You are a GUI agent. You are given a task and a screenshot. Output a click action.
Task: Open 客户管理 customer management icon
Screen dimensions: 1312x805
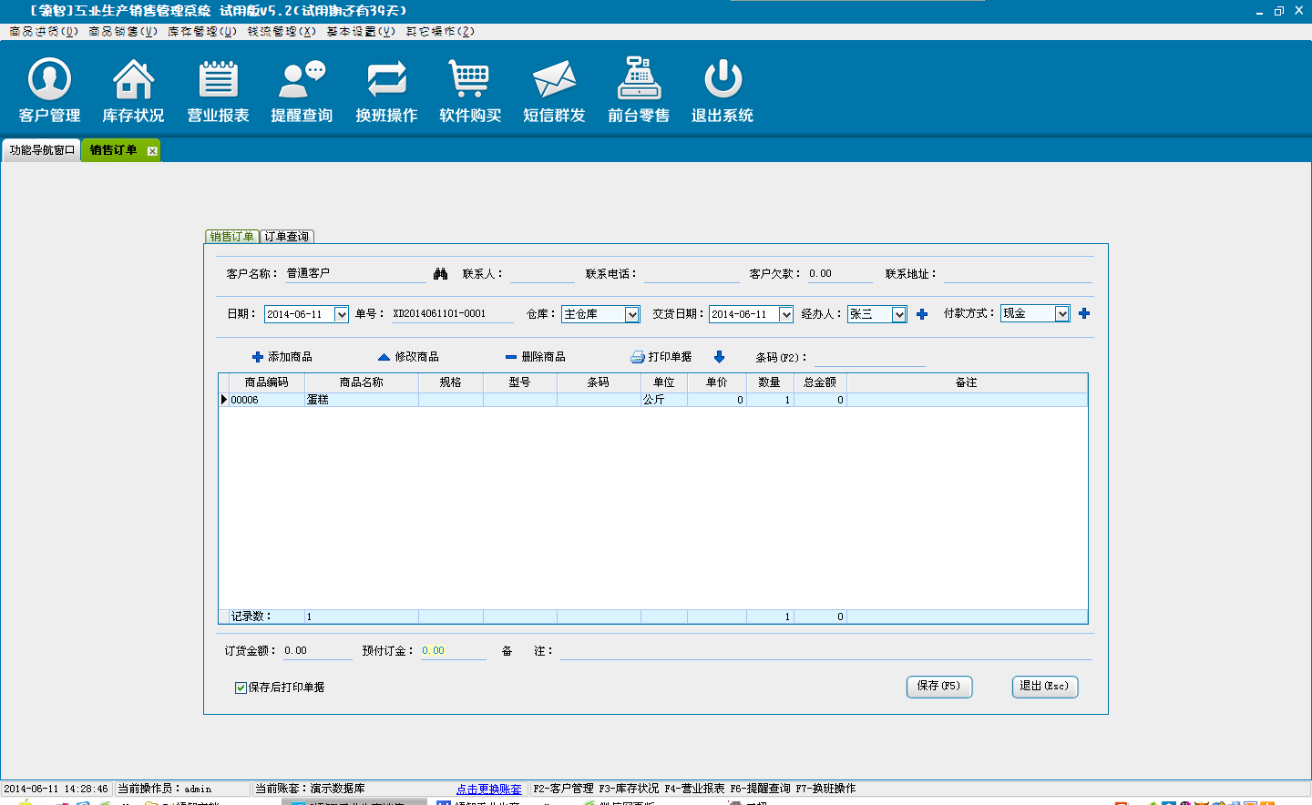pyautogui.click(x=49, y=80)
